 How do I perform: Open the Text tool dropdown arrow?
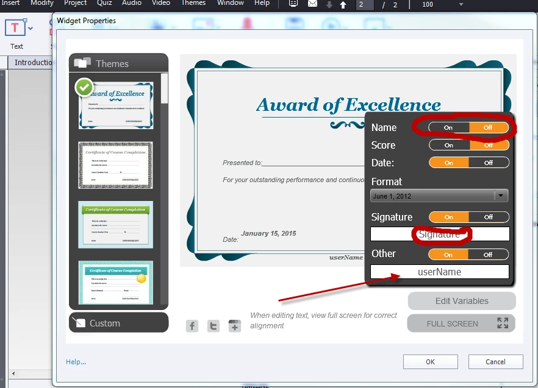point(30,29)
